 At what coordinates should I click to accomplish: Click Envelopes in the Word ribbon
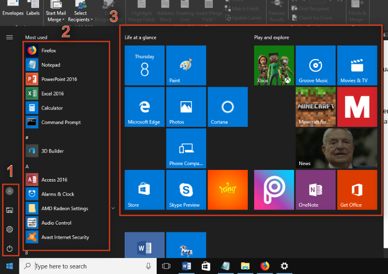click(x=13, y=9)
